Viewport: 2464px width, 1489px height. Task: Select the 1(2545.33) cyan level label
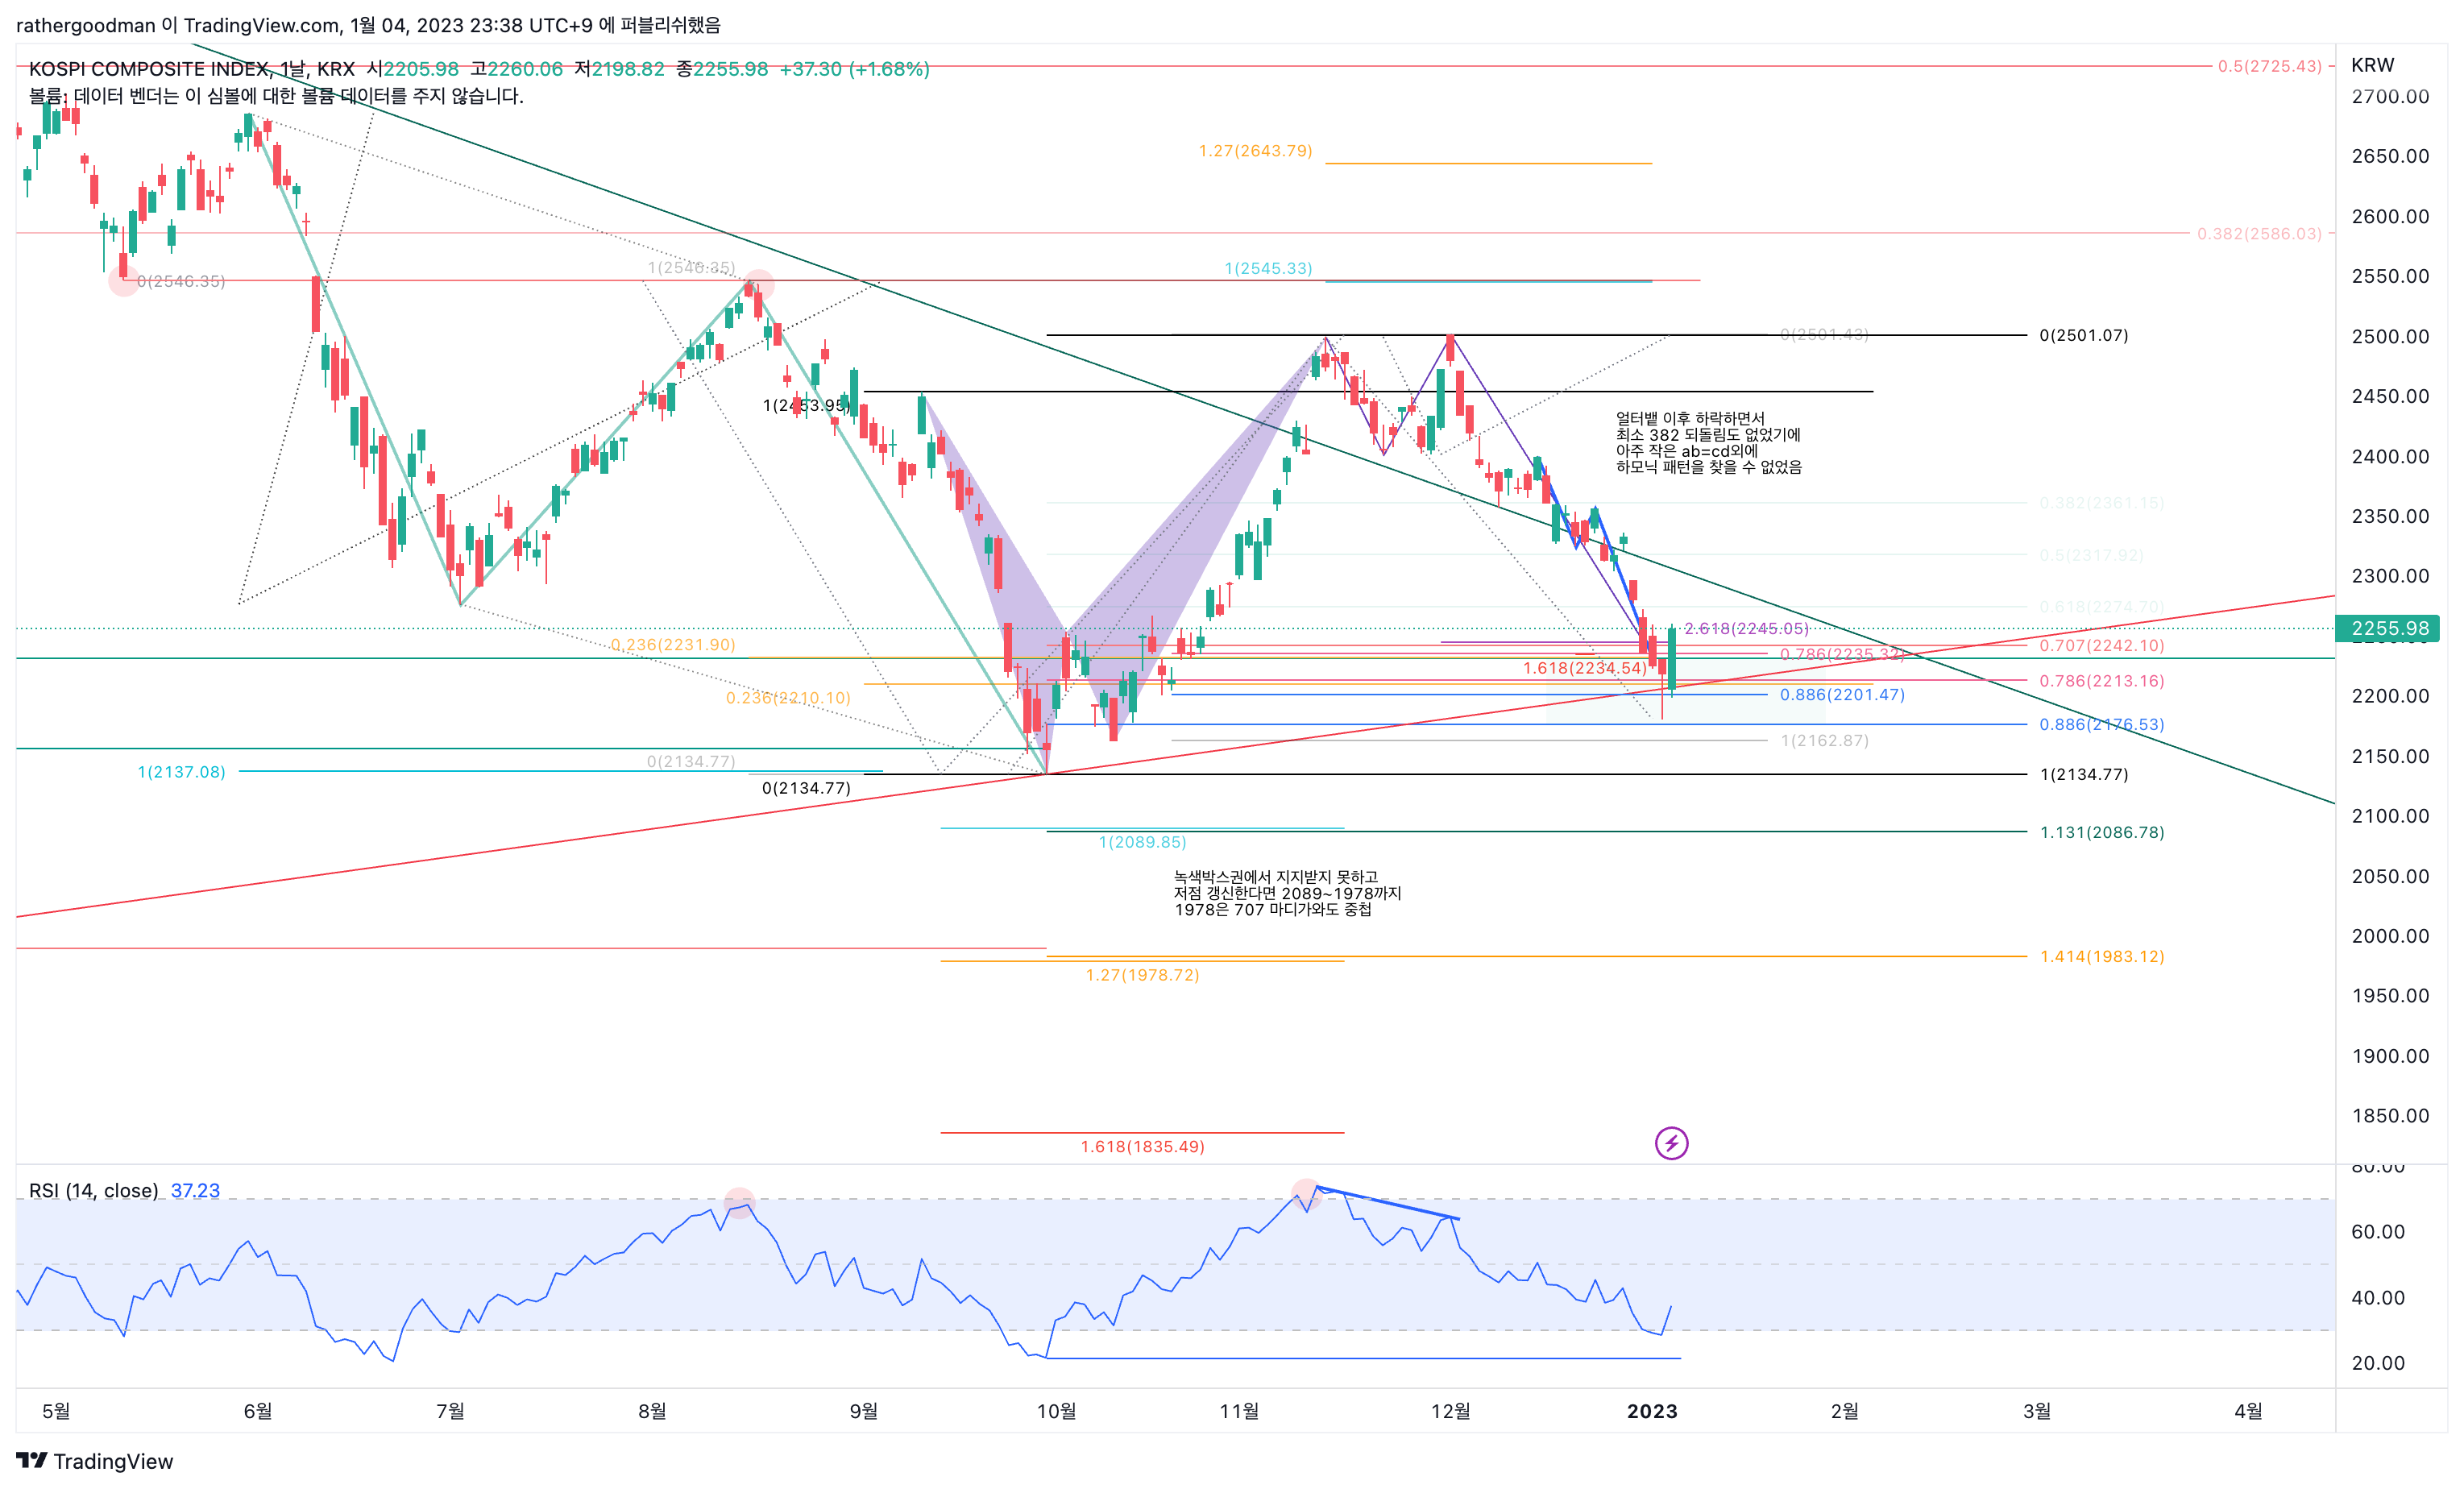[x=1268, y=268]
